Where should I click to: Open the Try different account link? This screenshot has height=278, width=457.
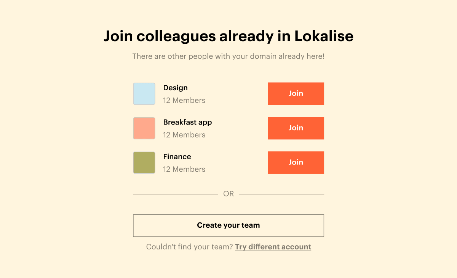(x=273, y=247)
